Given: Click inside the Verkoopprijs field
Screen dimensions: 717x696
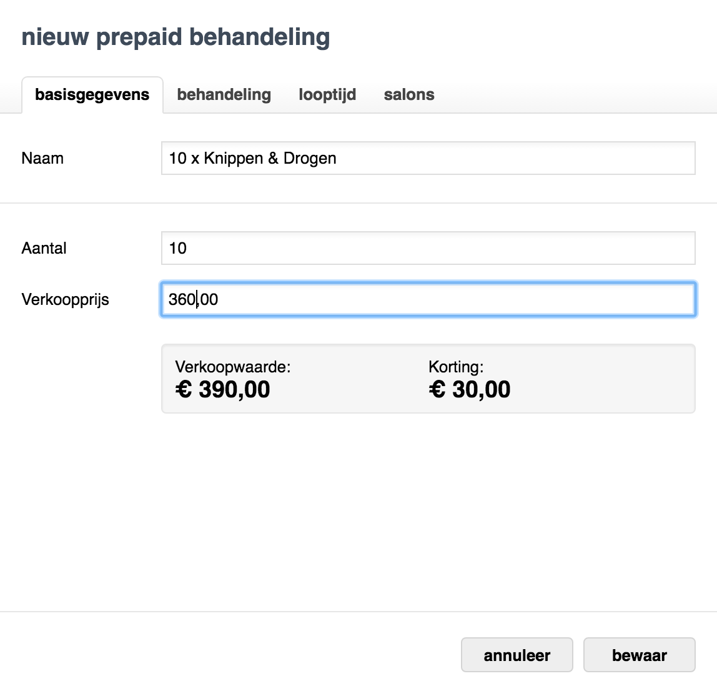Looking at the screenshot, I should pos(428,299).
